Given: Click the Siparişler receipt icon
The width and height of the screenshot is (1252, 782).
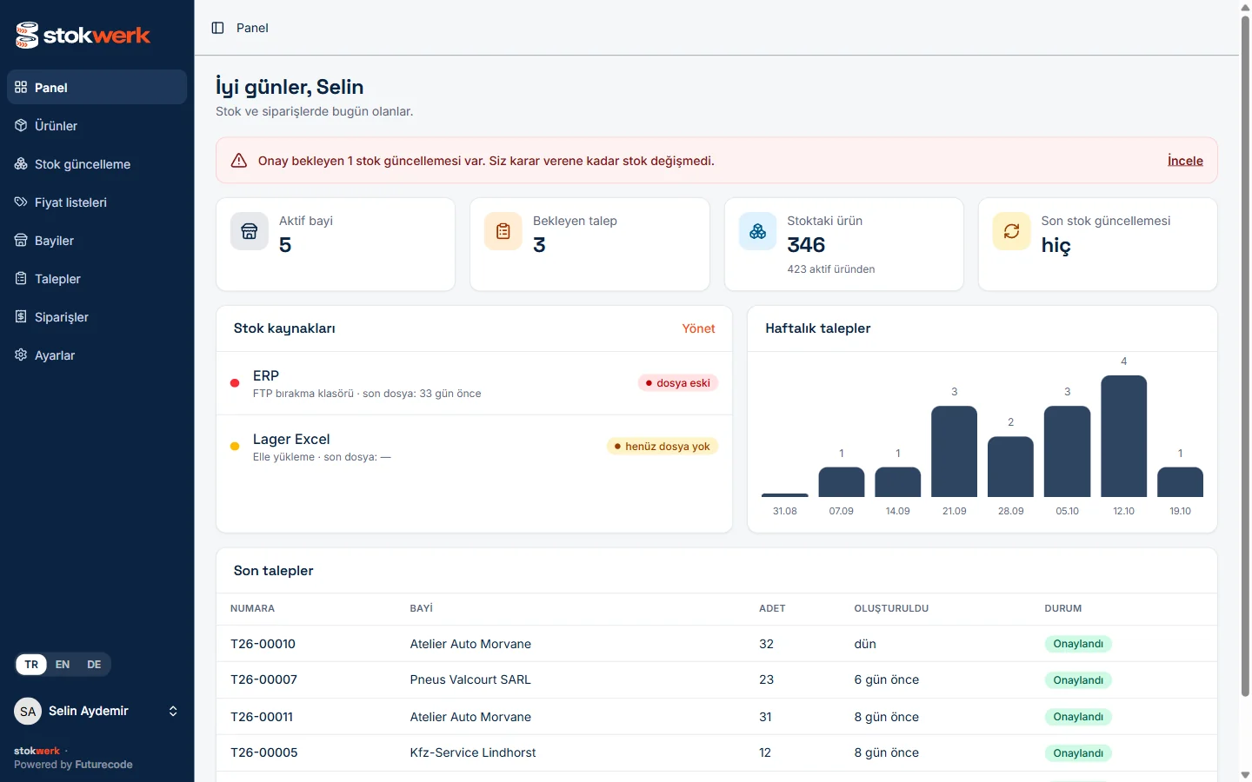Looking at the screenshot, I should click(x=21, y=316).
